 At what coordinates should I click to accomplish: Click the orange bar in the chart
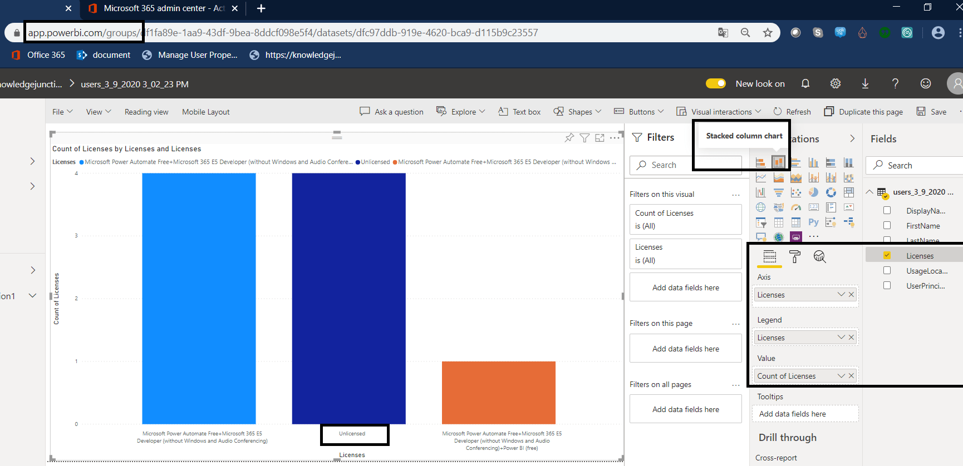pyautogui.click(x=499, y=393)
